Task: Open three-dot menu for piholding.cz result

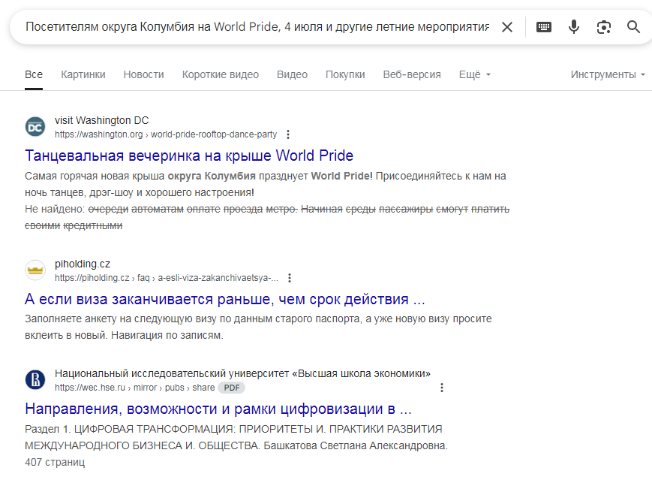Action: (290, 278)
